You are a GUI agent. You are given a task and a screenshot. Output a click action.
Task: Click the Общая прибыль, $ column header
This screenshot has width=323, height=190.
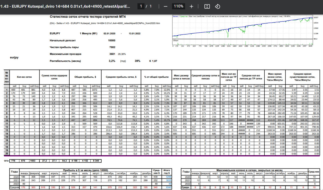tap(85, 77)
